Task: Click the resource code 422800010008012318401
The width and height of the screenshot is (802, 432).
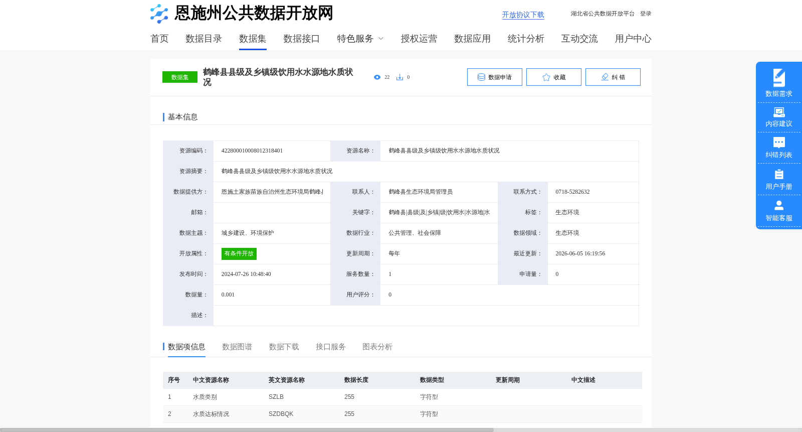Action: click(x=252, y=151)
